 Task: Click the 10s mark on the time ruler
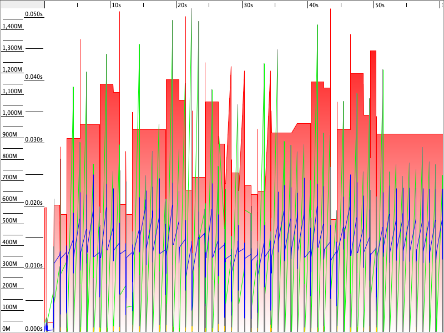coord(116,5)
